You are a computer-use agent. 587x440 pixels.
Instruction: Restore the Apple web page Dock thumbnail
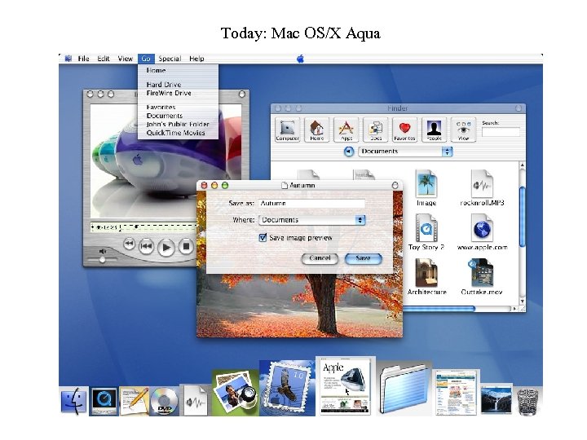click(x=345, y=386)
